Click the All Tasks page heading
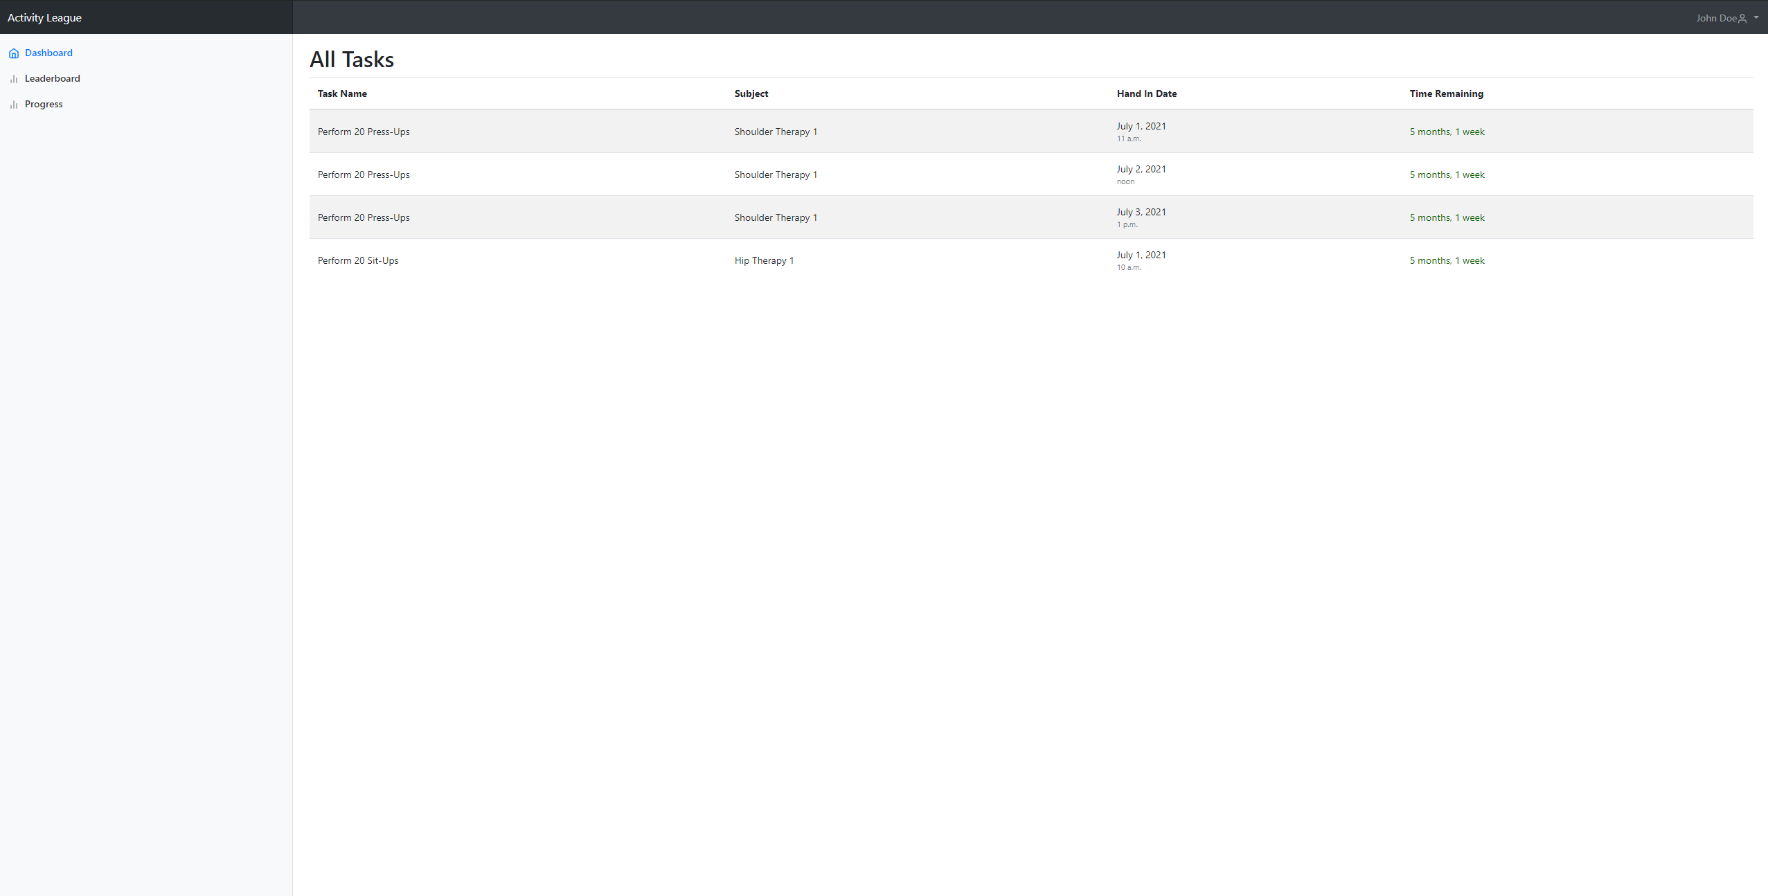Viewport: 1768px width, 896px height. (352, 60)
